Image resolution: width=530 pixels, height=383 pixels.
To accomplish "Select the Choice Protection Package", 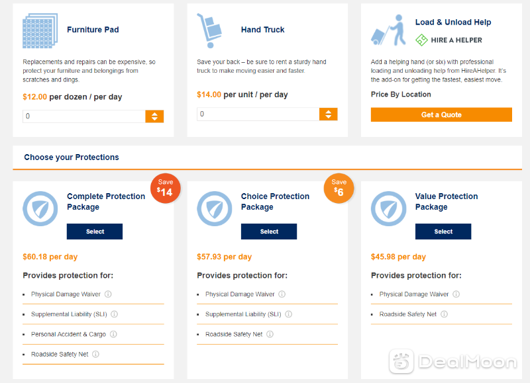I will coord(269,232).
